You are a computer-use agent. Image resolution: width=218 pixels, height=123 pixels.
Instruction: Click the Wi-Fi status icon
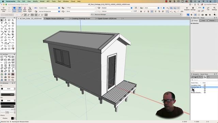tap(203, 1)
